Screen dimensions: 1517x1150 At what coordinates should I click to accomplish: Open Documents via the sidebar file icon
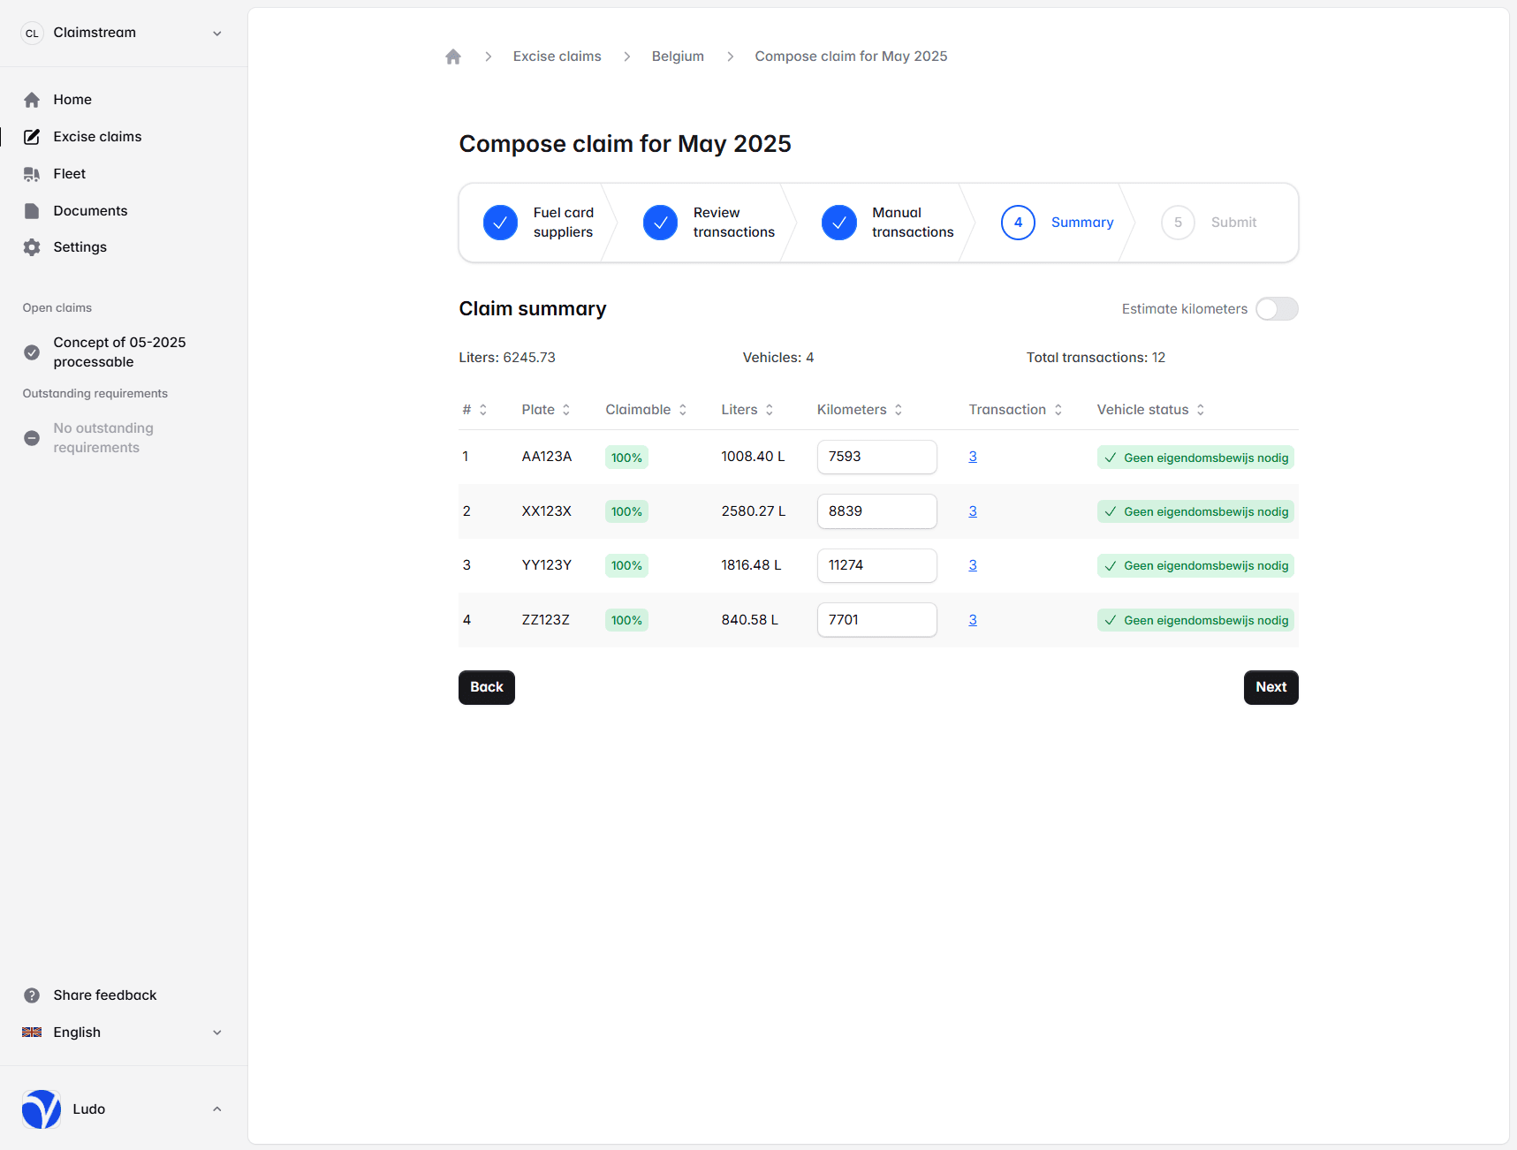point(32,211)
